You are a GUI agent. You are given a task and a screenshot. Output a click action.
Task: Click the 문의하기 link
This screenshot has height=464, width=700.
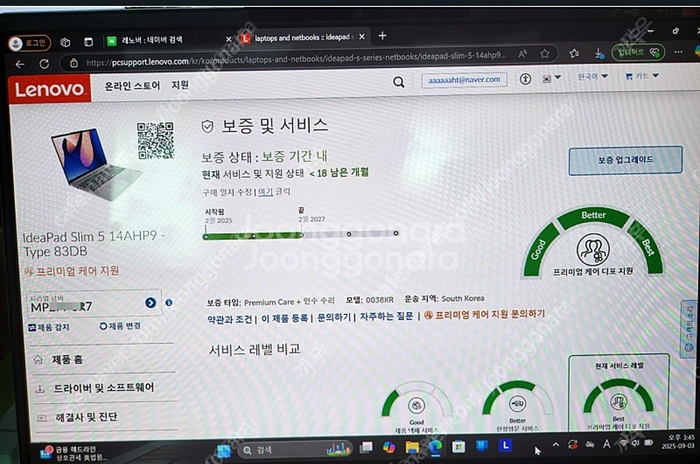pos(334,318)
